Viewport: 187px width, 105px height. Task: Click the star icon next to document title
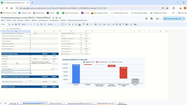point(53,18)
